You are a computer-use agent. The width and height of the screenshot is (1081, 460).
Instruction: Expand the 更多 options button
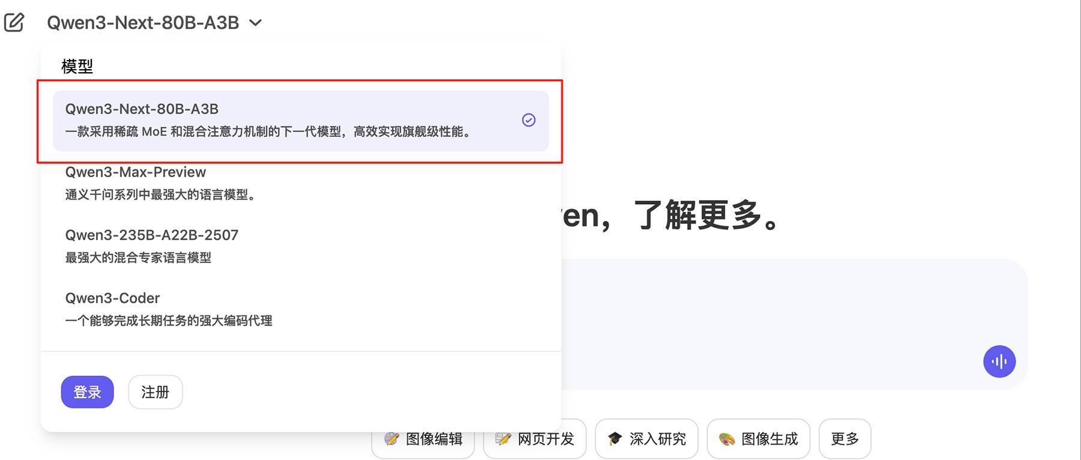pyautogui.click(x=845, y=439)
